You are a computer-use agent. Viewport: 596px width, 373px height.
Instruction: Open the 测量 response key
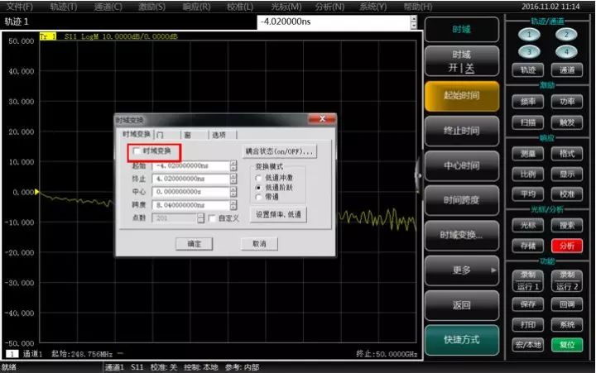click(x=527, y=154)
